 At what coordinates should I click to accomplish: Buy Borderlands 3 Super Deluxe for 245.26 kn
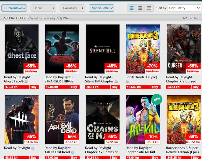[184, 158]
